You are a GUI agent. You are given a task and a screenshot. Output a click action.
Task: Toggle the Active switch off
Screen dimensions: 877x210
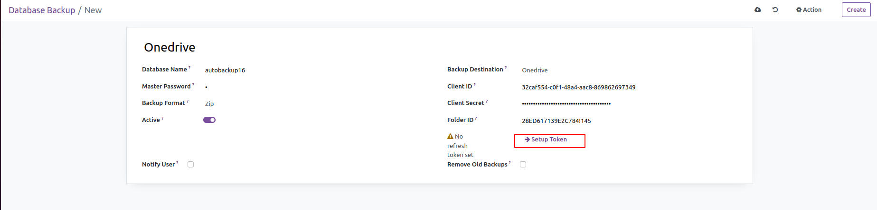pyautogui.click(x=209, y=120)
